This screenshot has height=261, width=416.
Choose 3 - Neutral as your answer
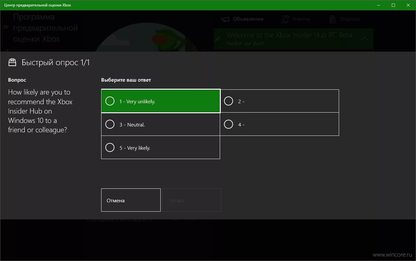pyautogui.click(x=161, y=124)
